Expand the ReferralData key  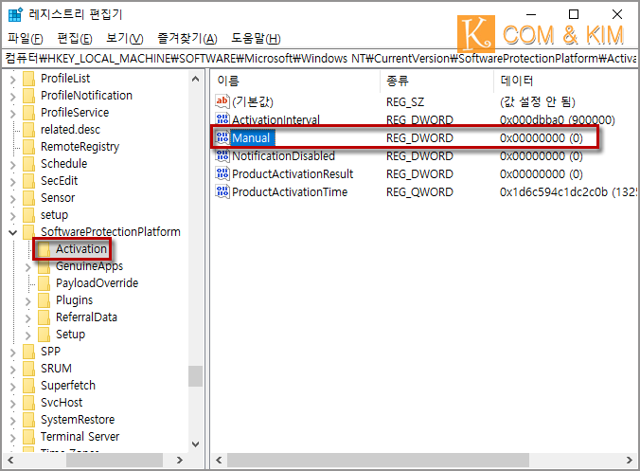(27, 318)
